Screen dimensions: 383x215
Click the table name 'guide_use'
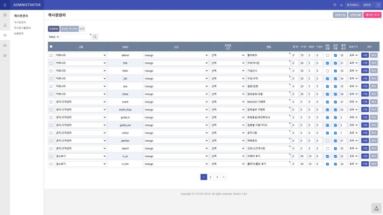coord(125,125)
